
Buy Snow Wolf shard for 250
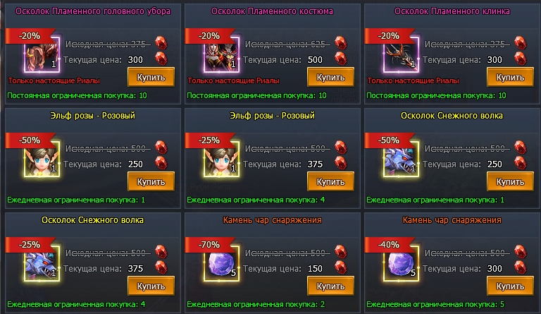point(510,181)
